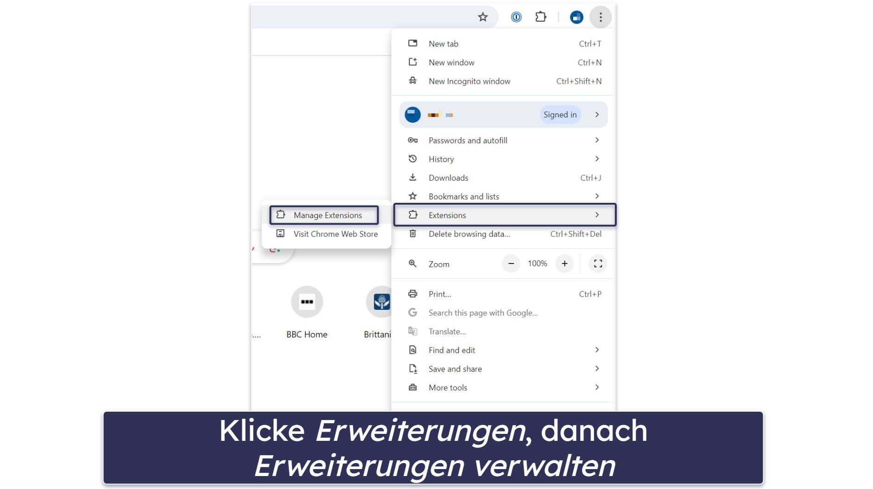Choose Print from the menu
Image resolution: width=873 pixels, height=489 pixels.
[x=503, y=294]
